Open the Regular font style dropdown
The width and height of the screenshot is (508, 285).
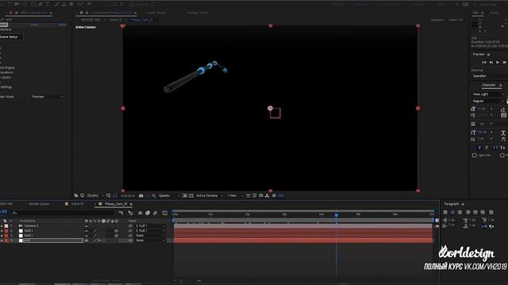click(x=488, y=101)
